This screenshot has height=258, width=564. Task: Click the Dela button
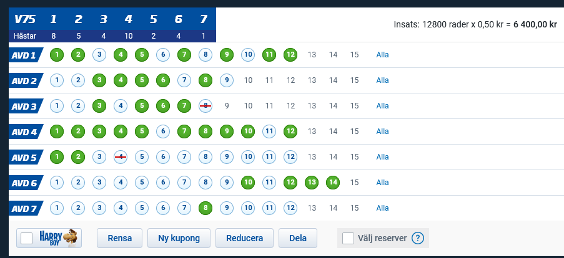[x=298, y=238]
